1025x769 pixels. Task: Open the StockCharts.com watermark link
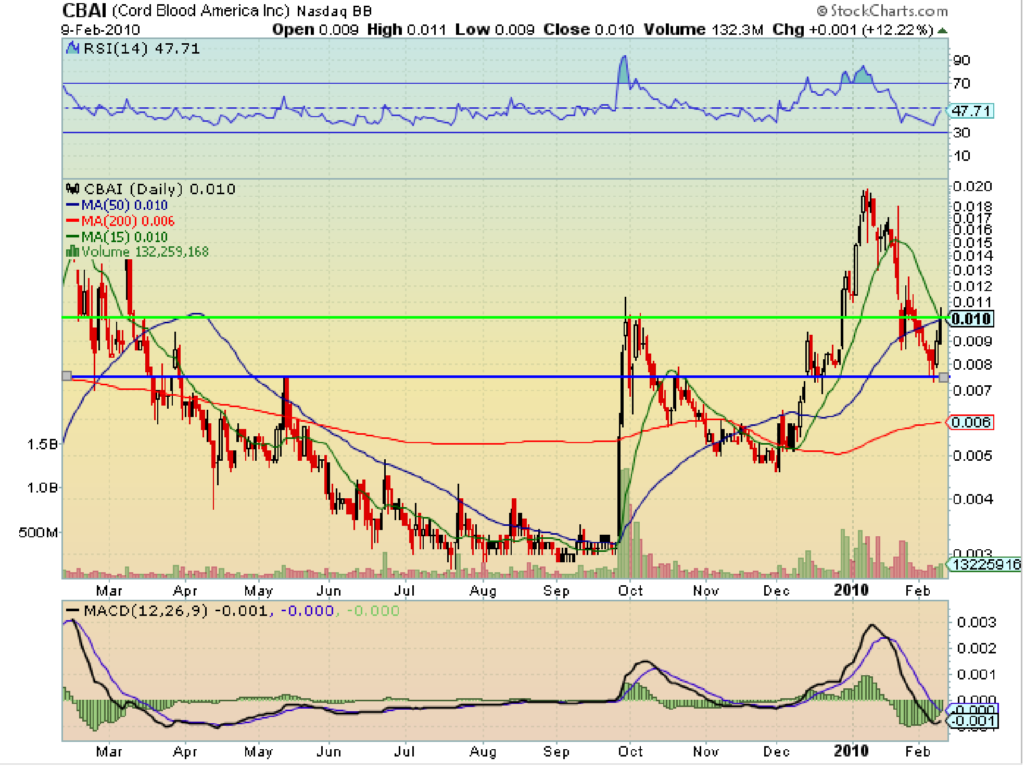pyautogui.click(x=888, y=11)
